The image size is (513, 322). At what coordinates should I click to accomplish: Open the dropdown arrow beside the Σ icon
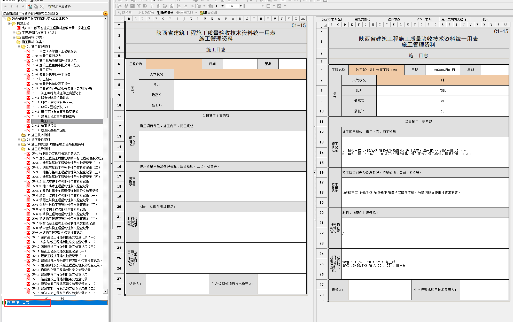click(222, 6)
